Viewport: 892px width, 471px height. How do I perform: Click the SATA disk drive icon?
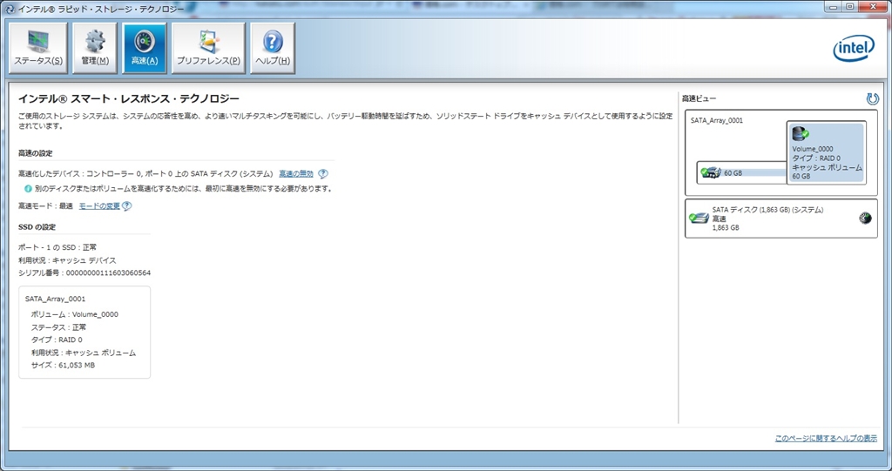699,218
